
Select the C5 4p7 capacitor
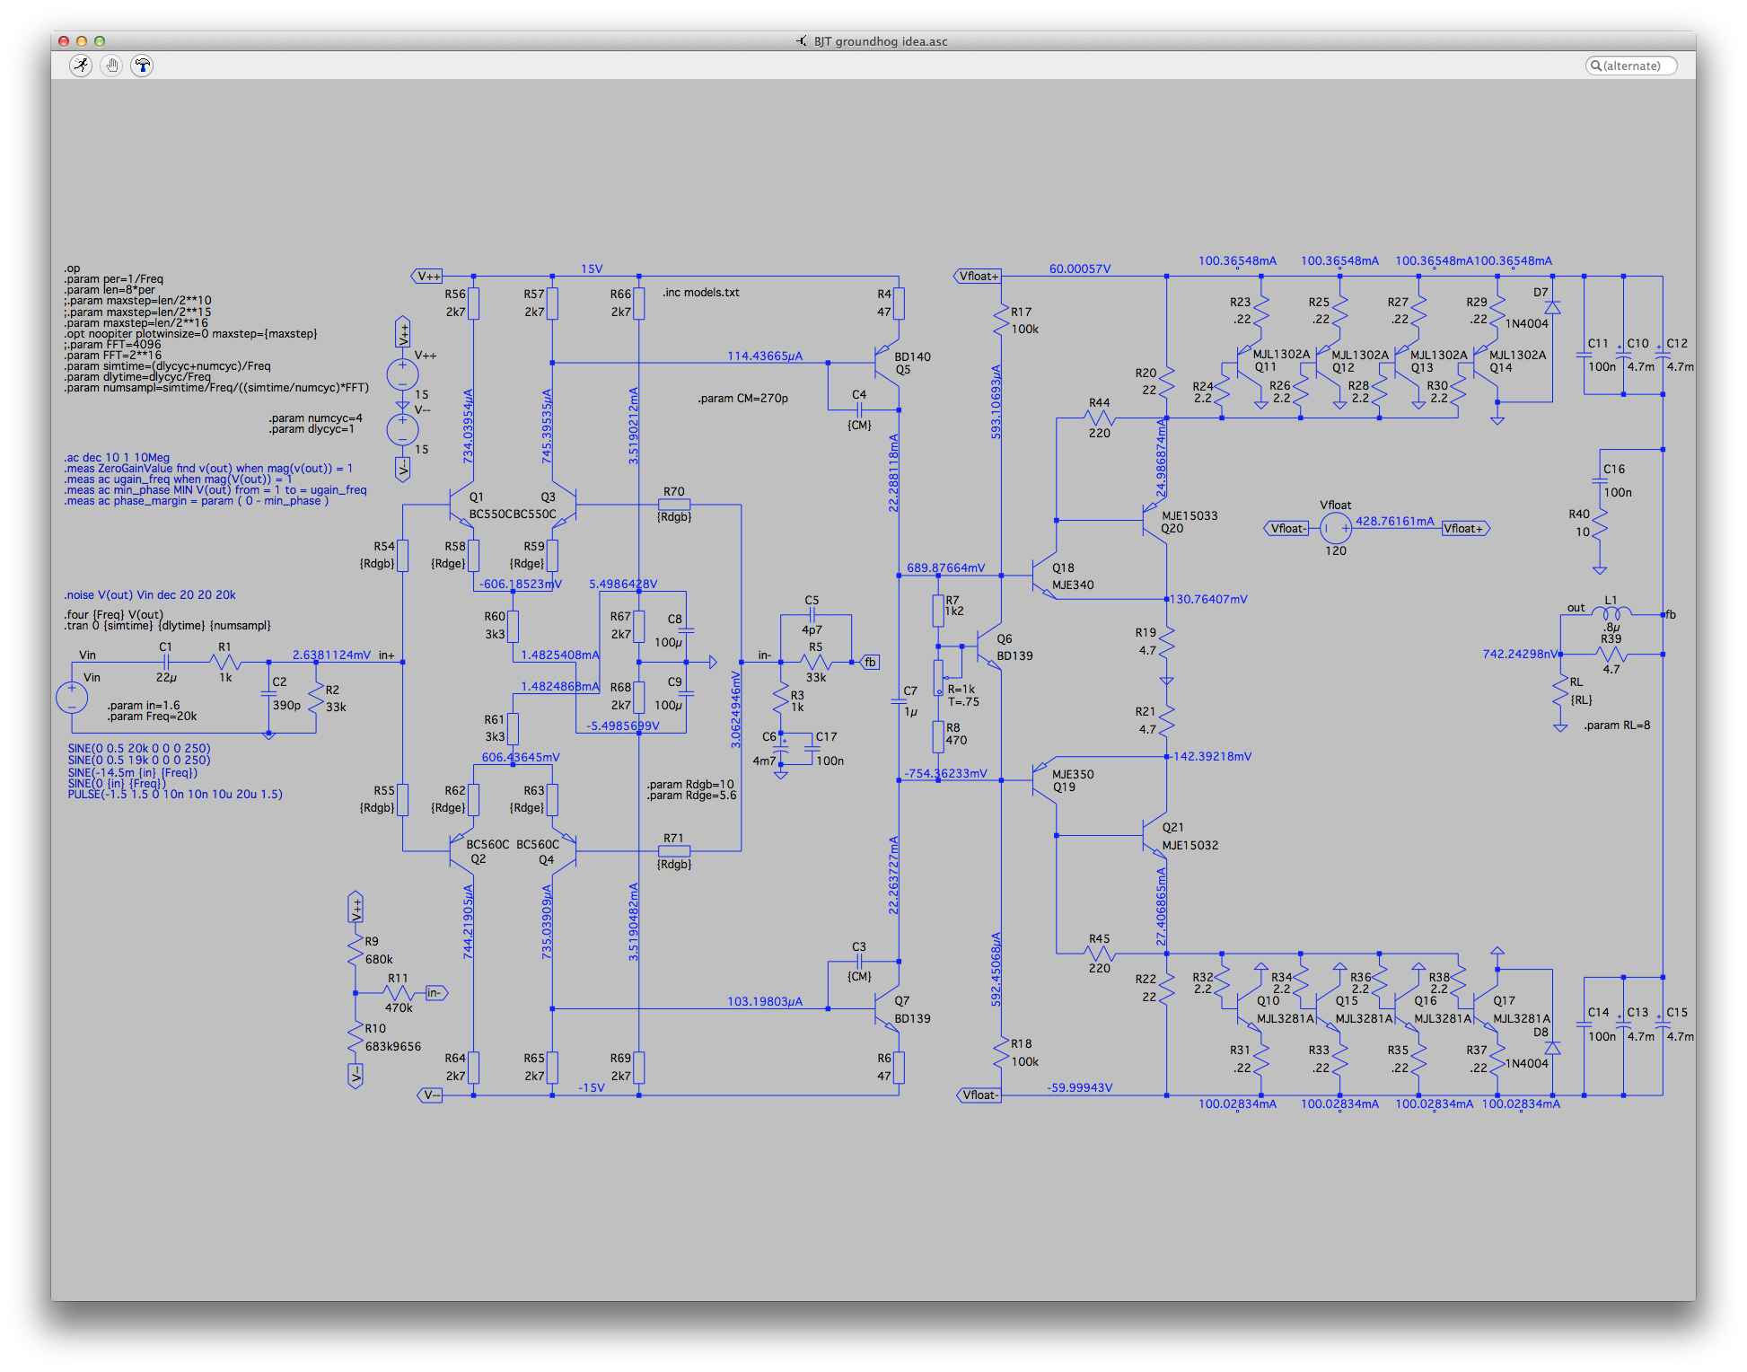(812, 614)
